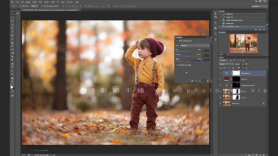The height and width of the screenshot is (156, 278).
Task: Open the Tone dropdown in Properties
Action: 195,46
